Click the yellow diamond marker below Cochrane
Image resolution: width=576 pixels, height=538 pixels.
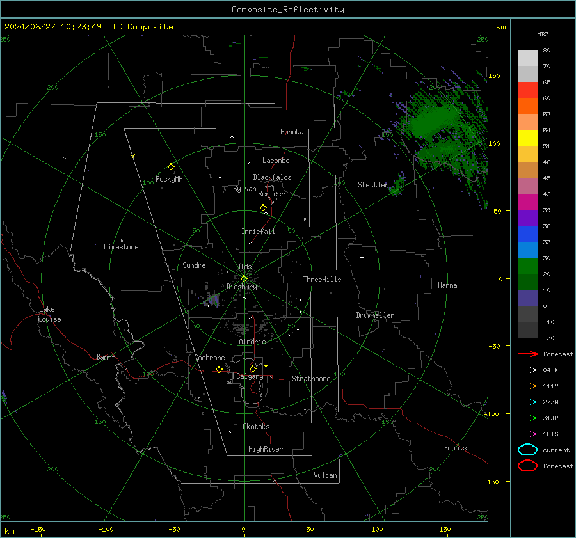219,369
